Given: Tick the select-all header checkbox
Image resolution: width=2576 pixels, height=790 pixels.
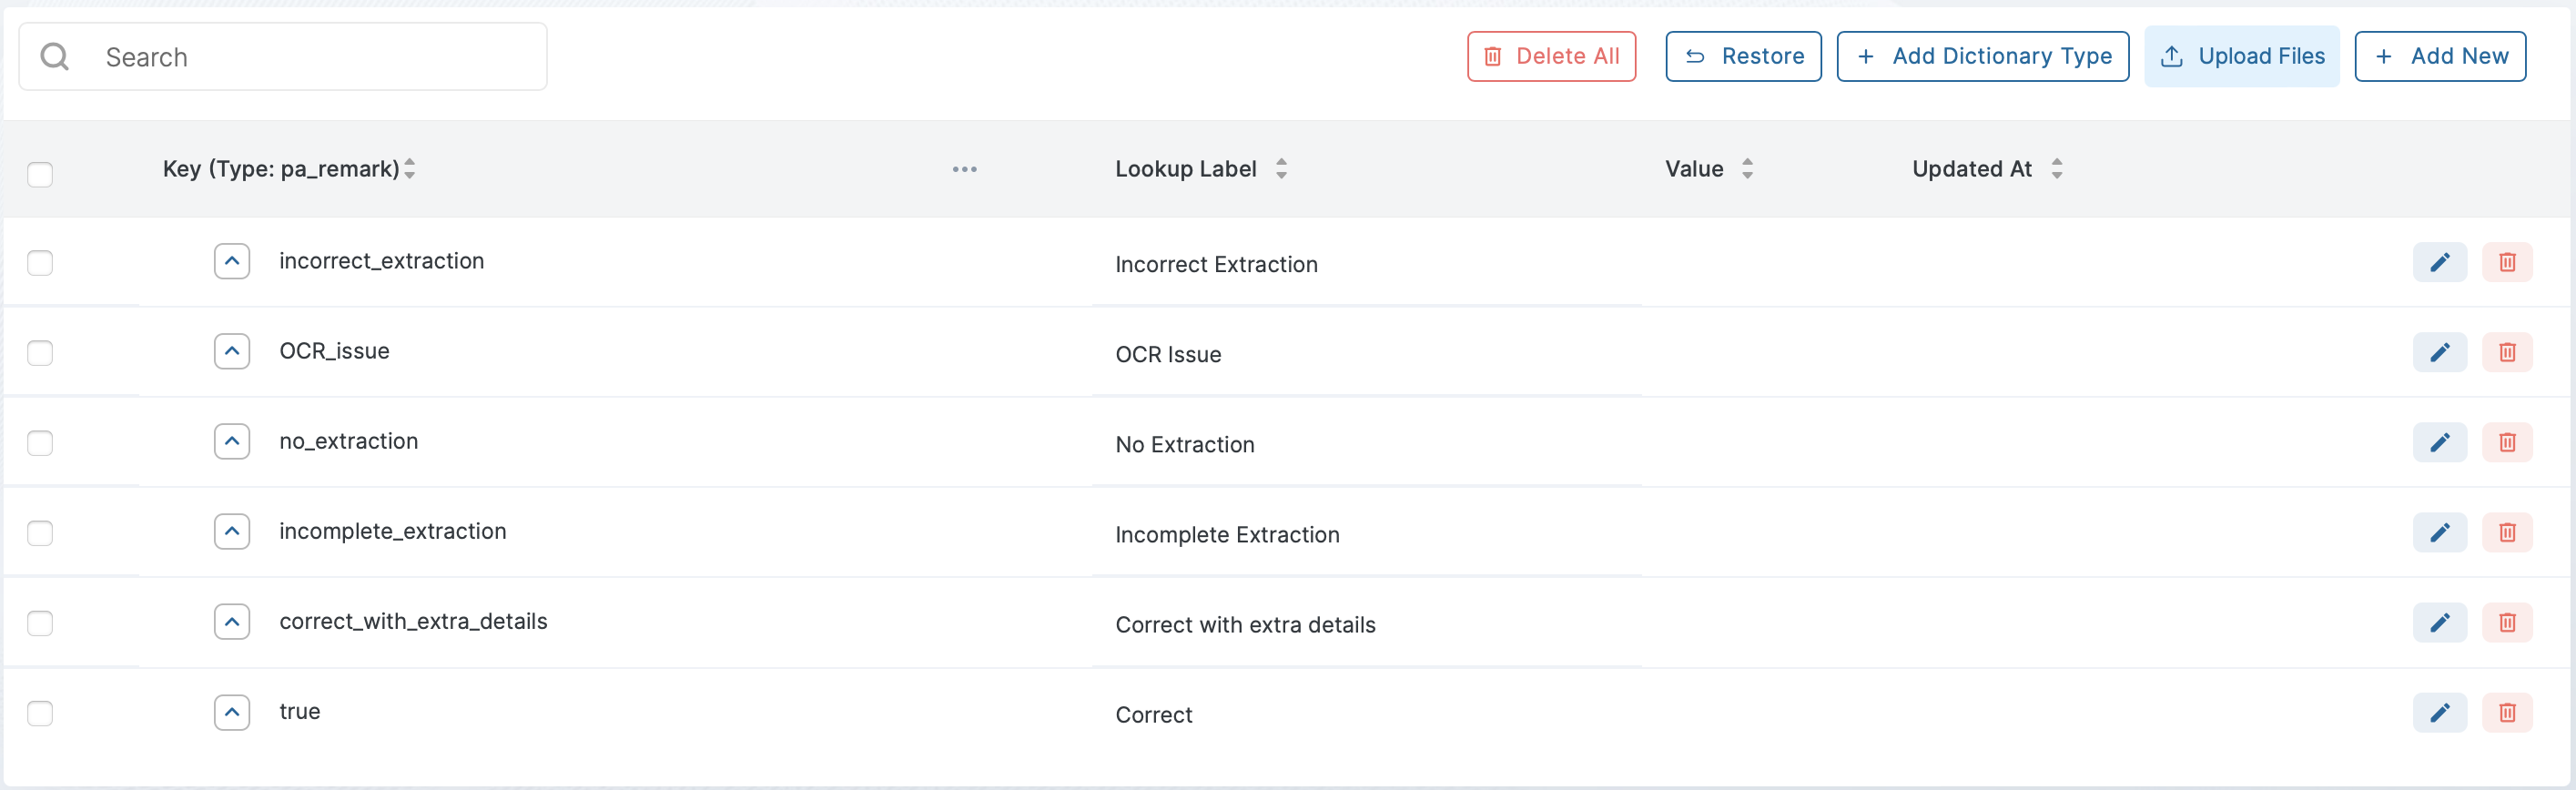Looking at the screenshot, I should pos(40,174).
